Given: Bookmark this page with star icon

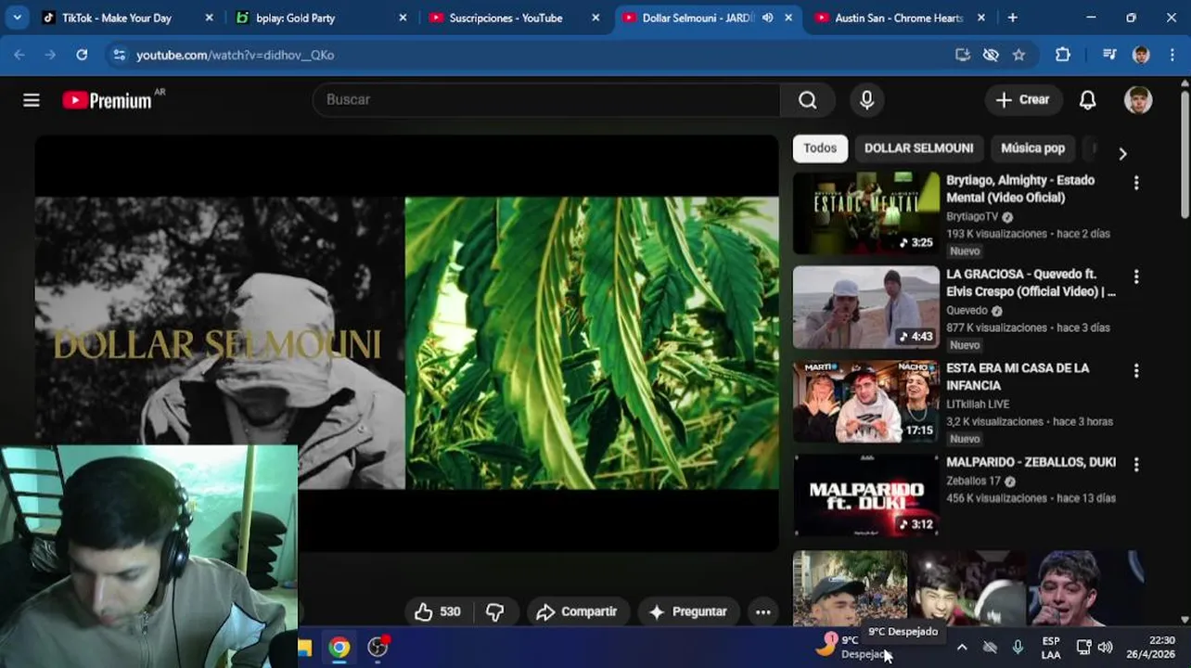Looking at the screenshot, I should 1018,55.
